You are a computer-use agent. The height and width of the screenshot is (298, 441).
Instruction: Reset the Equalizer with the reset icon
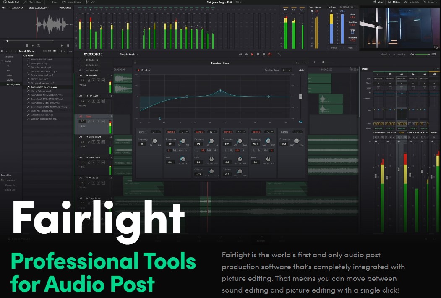pos(297,63)
